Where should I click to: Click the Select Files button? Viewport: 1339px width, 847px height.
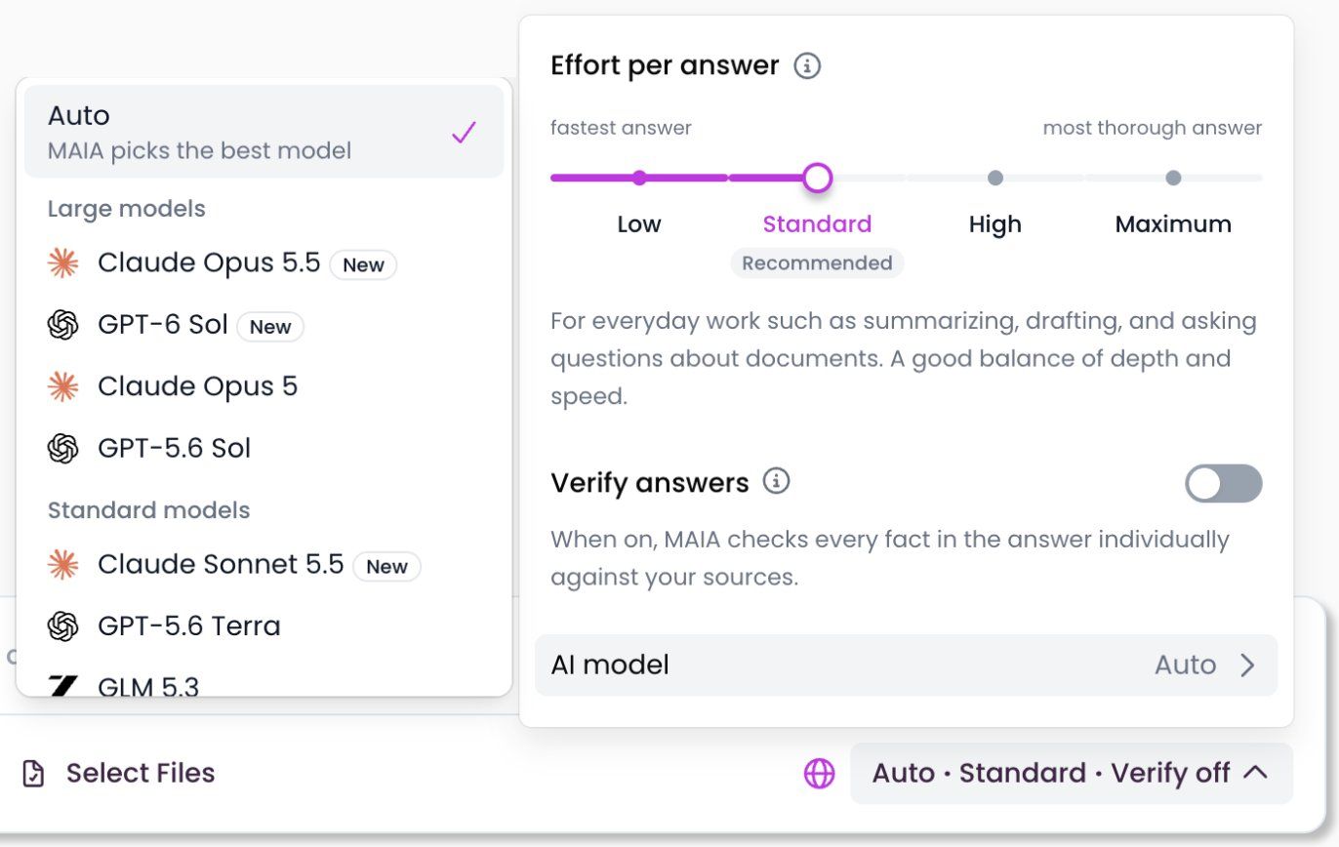[118, 774]
